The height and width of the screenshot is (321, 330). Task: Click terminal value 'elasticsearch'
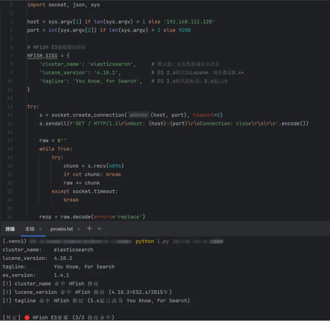pyautogui.click(x=74, y=250)
